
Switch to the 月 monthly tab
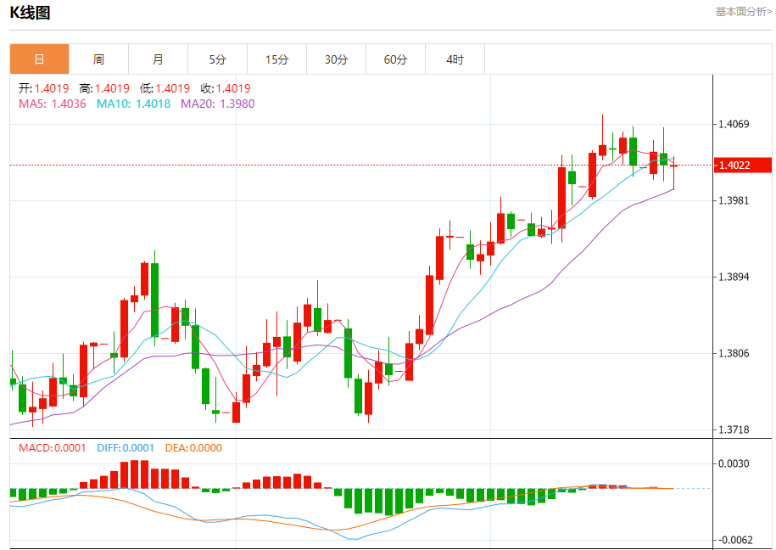pos(158,59)
